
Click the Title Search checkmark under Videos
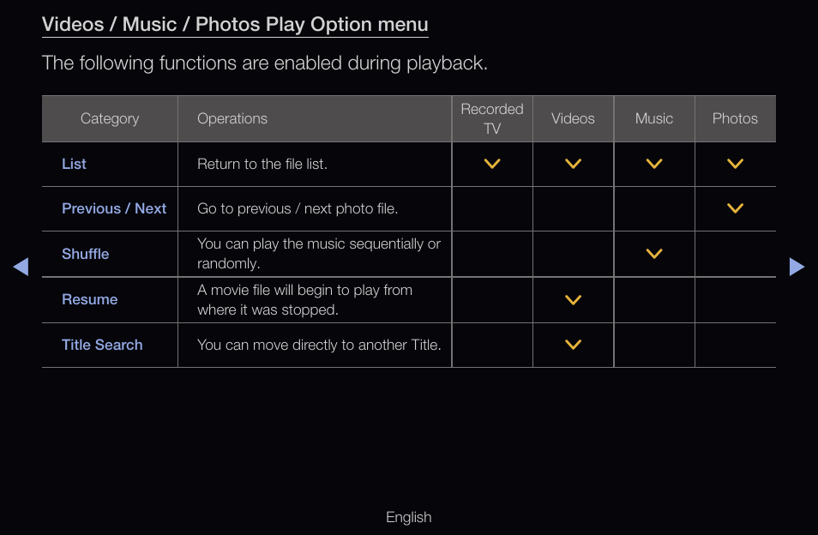(573, 344)
